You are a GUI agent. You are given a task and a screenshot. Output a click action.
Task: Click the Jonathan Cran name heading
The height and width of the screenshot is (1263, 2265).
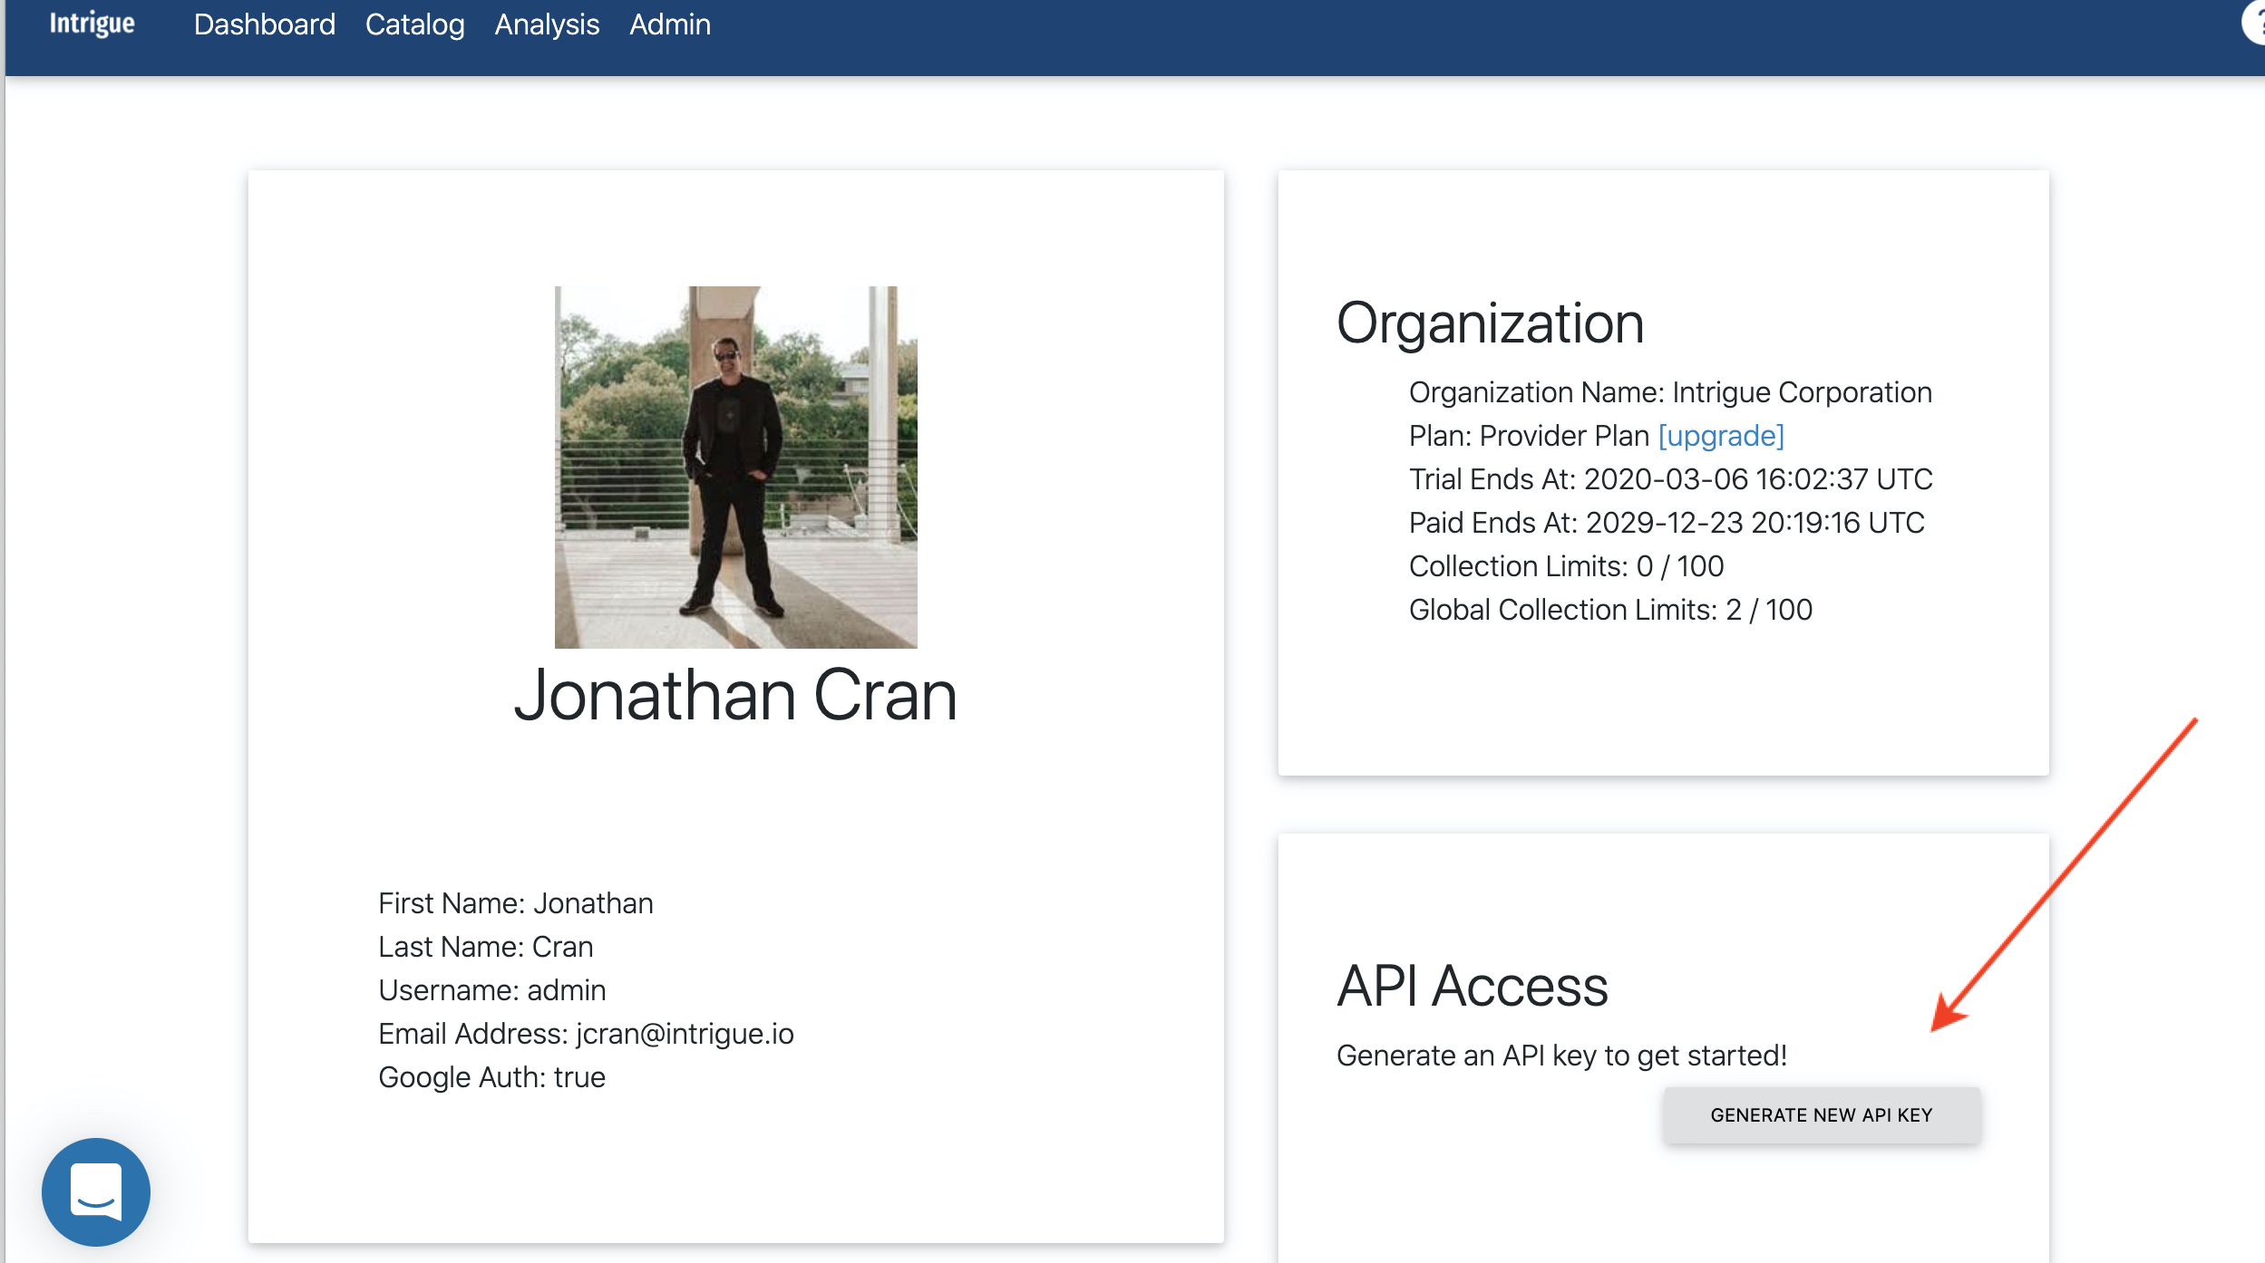point(735,695)
